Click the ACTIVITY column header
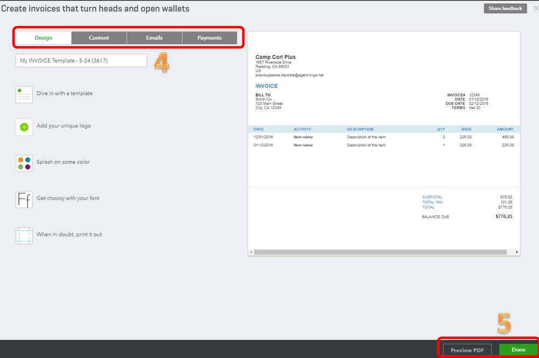The image size is (539, 358). (302, 129)
